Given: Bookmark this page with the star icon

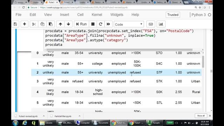Looking at the screenshot, I should tap(200, 7).
